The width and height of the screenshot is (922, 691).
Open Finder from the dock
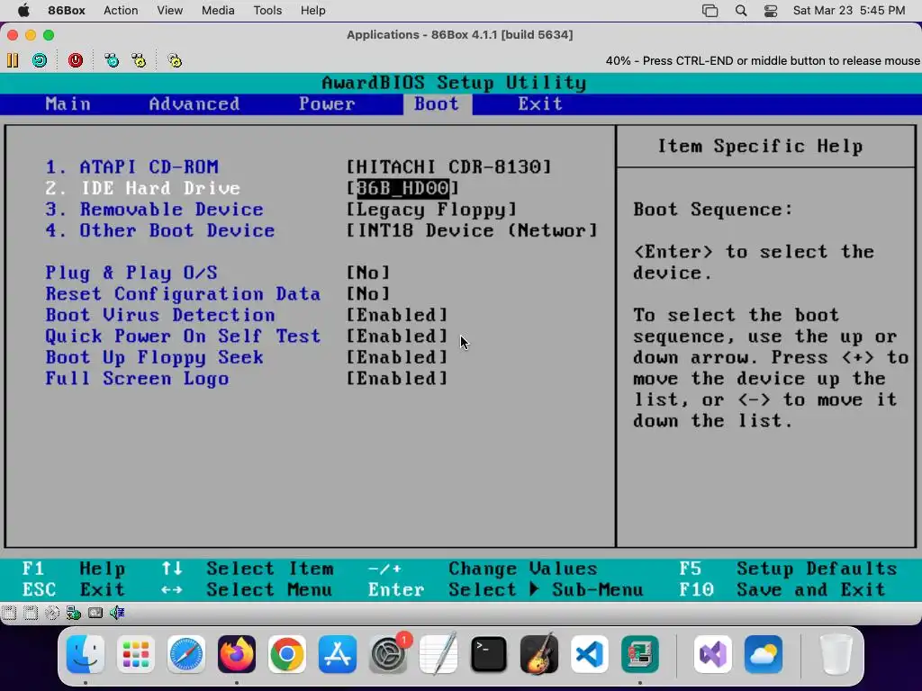coord(86,654)
